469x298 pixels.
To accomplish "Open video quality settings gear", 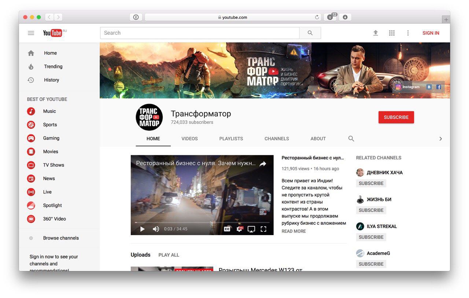I will coord(240,229).
